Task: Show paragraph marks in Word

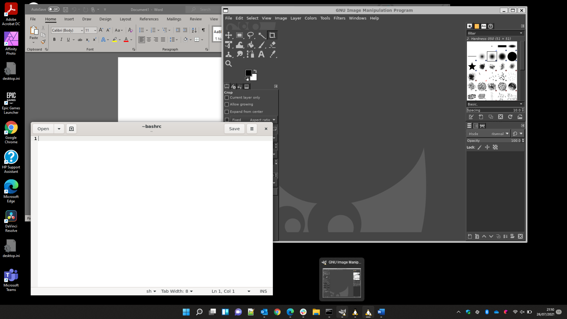Action: tap(203, 30)
